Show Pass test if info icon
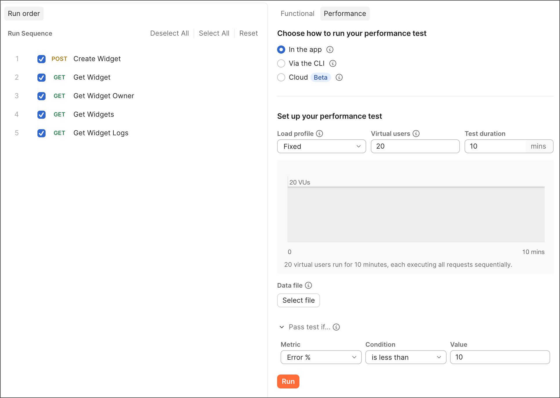This screenshot has width=560, height=398. [336, 327]
